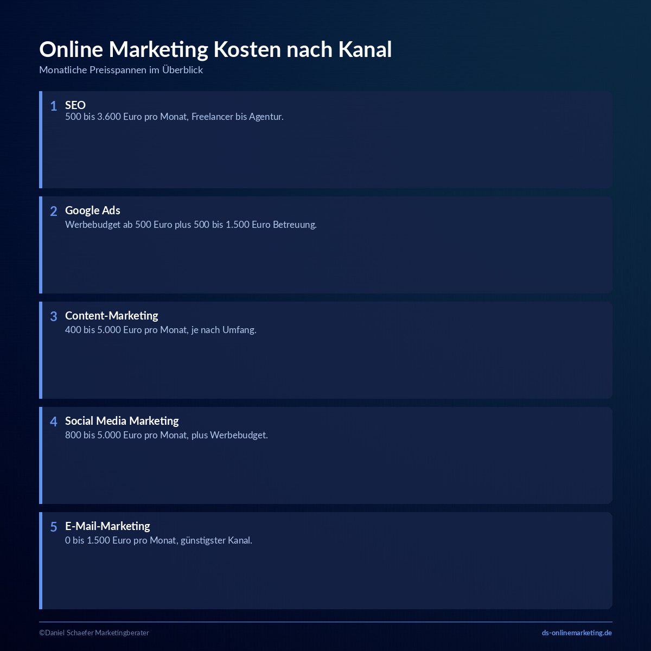
Task: Click the text '800 bis 5.000 Euro pro Monat, plus Werbebudget.'
Action: click(167, 435)
